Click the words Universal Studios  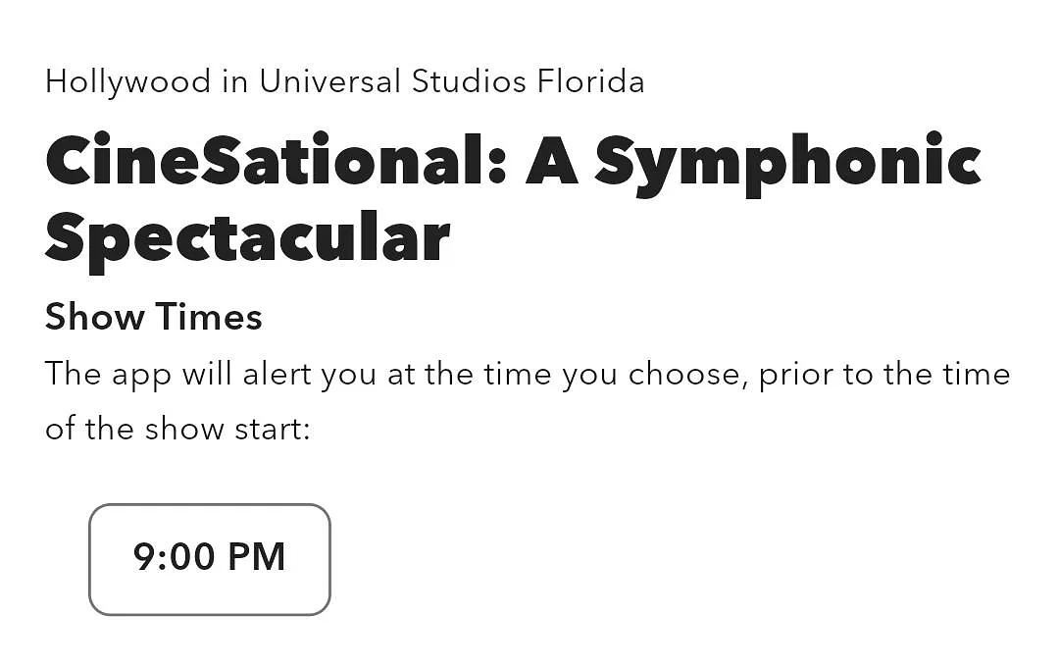coord(392,81)
